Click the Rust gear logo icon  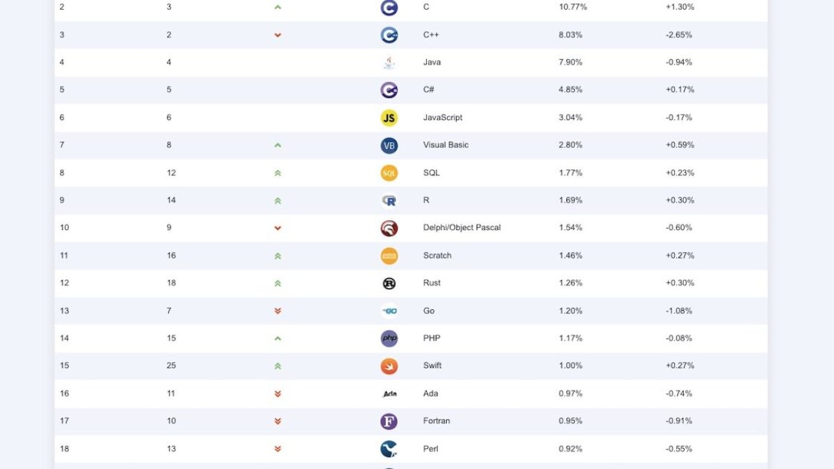pos(389,283)
